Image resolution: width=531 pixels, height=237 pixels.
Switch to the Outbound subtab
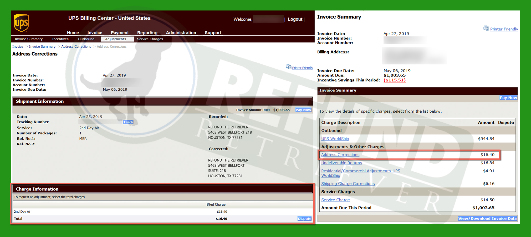pos(86,39)
